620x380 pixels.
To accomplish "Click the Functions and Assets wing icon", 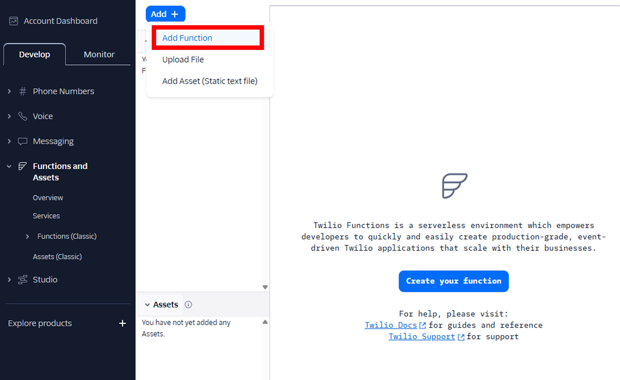I will point(23,166).
